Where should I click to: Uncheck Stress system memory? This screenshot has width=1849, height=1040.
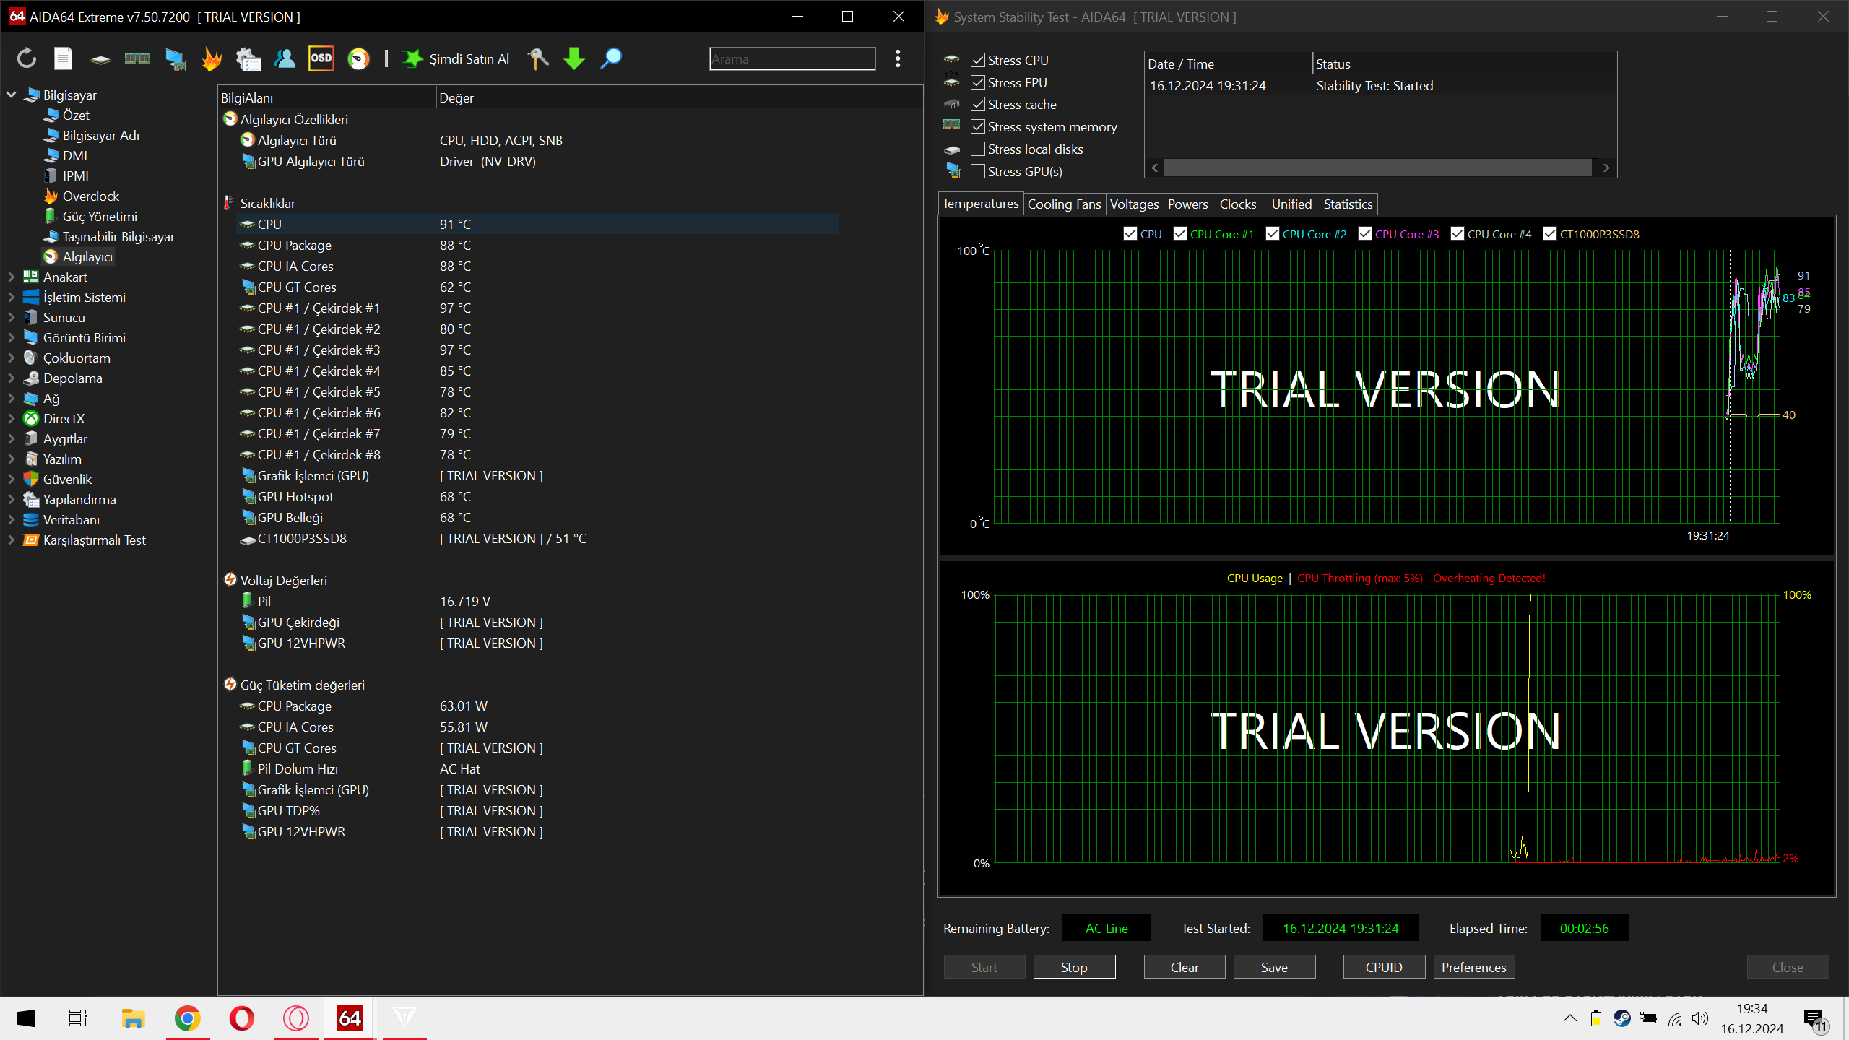pyautogui.click(x=978, y=126)
